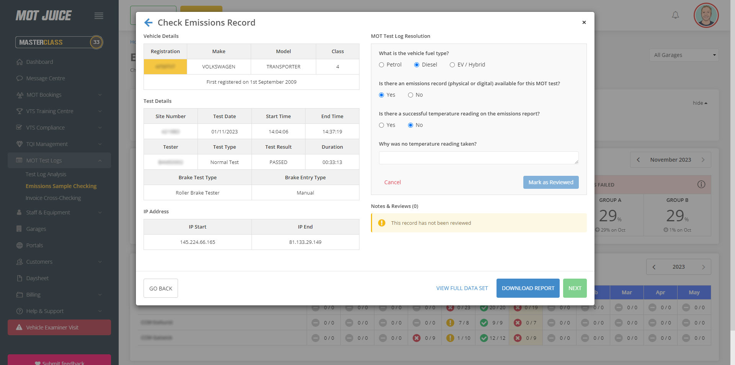The image size is (735, 365).
Task: Click the MASTERCLASS 33 badge
Action: pyautogui.click(x=59, y=42)
